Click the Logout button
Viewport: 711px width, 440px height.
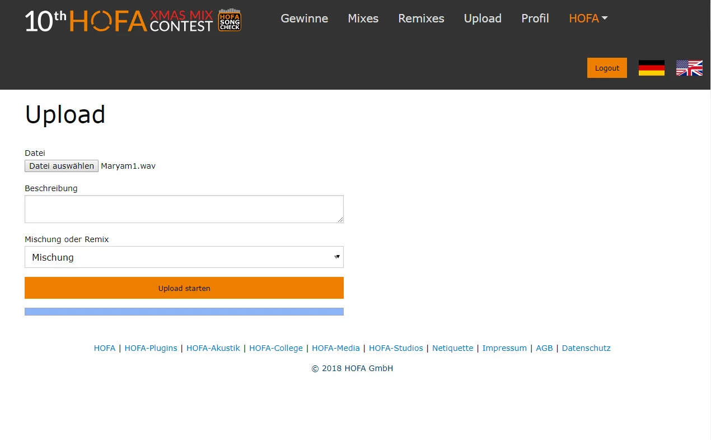[x=607, y=68]
